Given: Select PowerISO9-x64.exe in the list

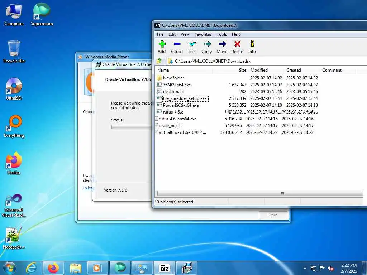Looking at the screenshot, I should point(178,105).
